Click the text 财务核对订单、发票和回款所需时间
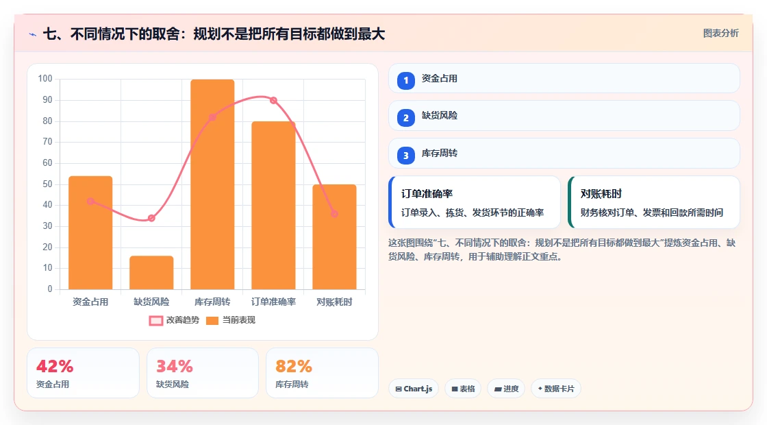 point(652,213)
